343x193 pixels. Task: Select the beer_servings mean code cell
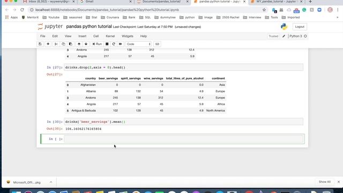(x=183, y=122)
